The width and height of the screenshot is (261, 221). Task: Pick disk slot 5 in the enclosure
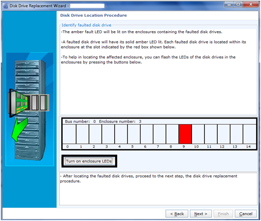[x=134, y=134]
